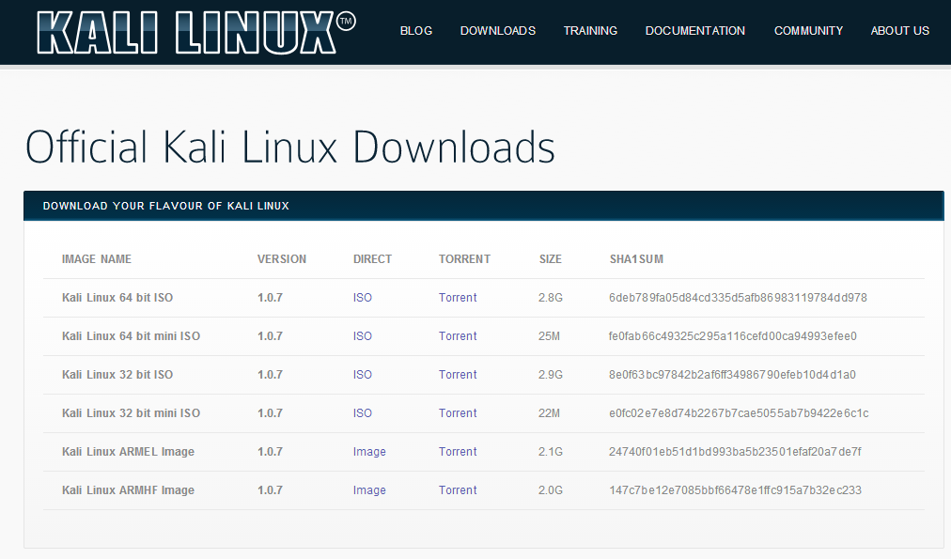Get Torrent for Kali Linux 64 bit mini ISO

point(458,336)
